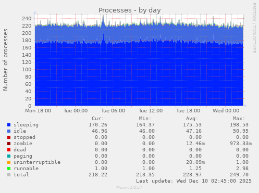Click idle maximum value 50.95
The width and height of the screenshot is (259, 193).
[x=241, y=131]
